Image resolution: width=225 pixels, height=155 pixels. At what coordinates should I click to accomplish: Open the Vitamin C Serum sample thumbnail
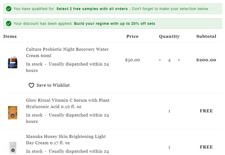coord(13,112)
